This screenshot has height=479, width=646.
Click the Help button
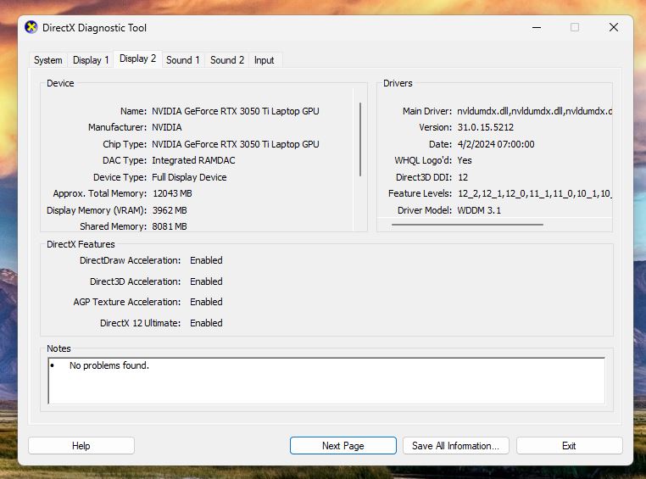coord(81,446)
